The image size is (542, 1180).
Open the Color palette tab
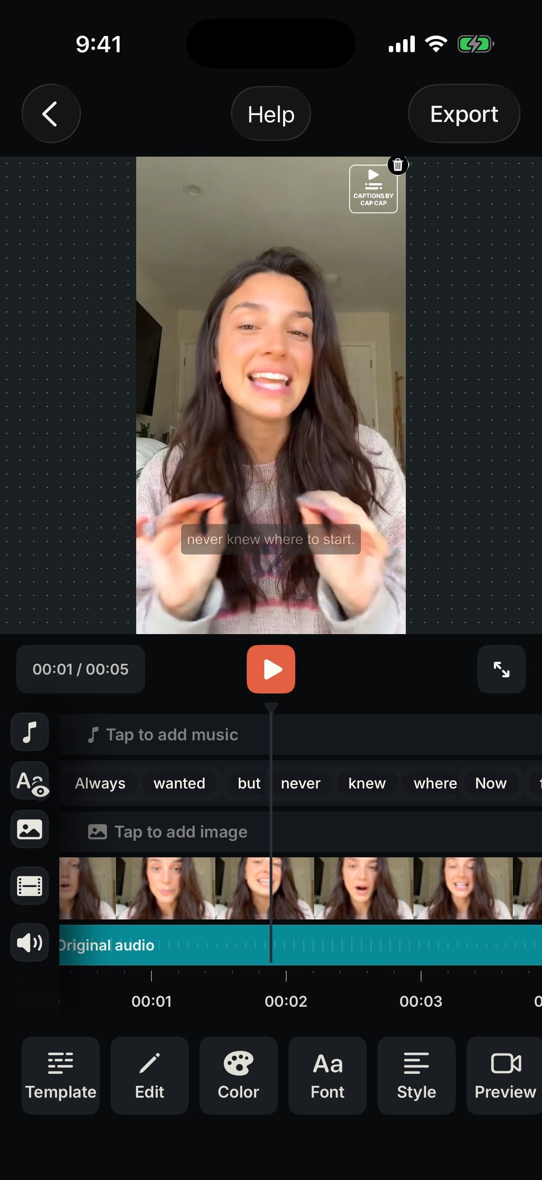click(238, 1076)
